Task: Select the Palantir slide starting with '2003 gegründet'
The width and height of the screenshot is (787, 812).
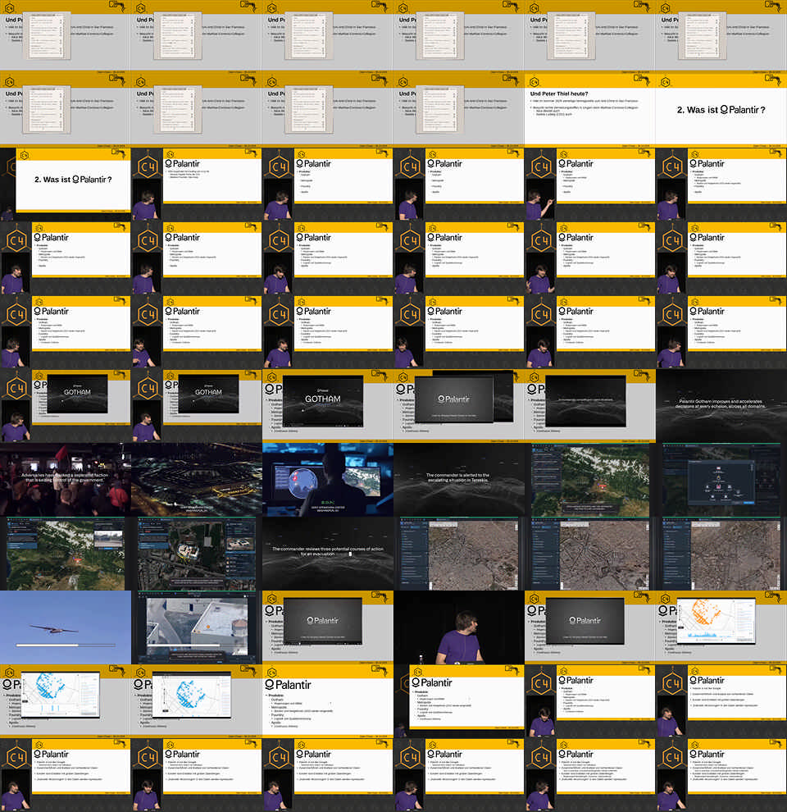Action: click(x=196, y=184)
